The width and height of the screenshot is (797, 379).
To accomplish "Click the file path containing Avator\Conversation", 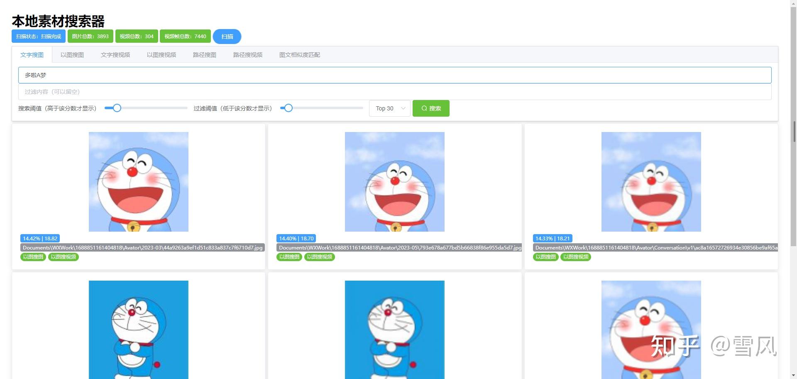I will click(655, 248).
